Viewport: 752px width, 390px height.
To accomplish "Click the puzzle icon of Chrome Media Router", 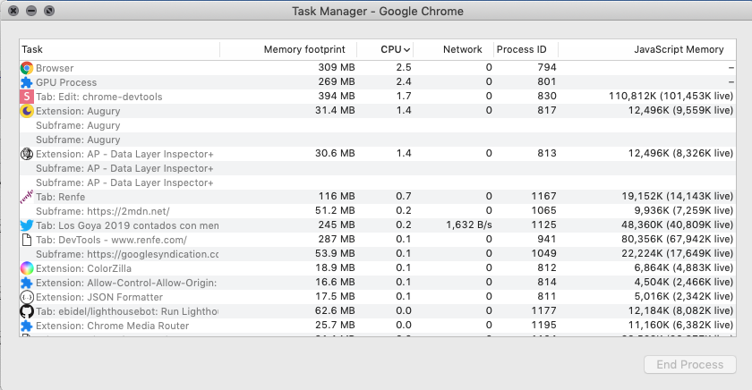I will (x=27, y=326).
